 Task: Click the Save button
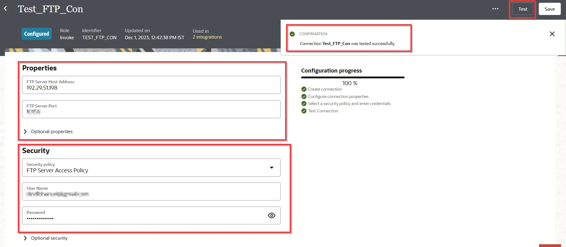[x=549, y=9]
